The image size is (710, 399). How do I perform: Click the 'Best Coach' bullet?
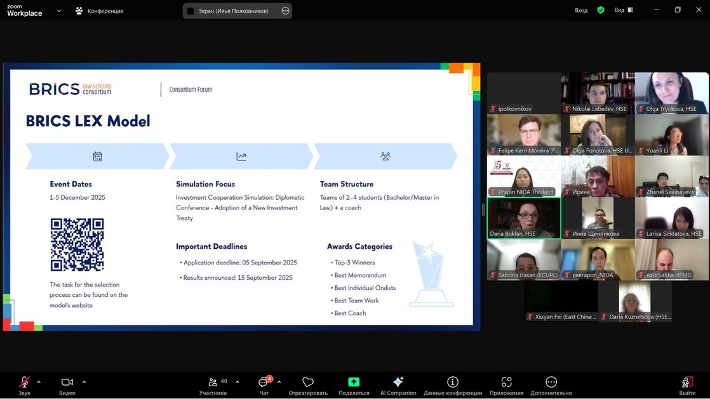point(350,313)
